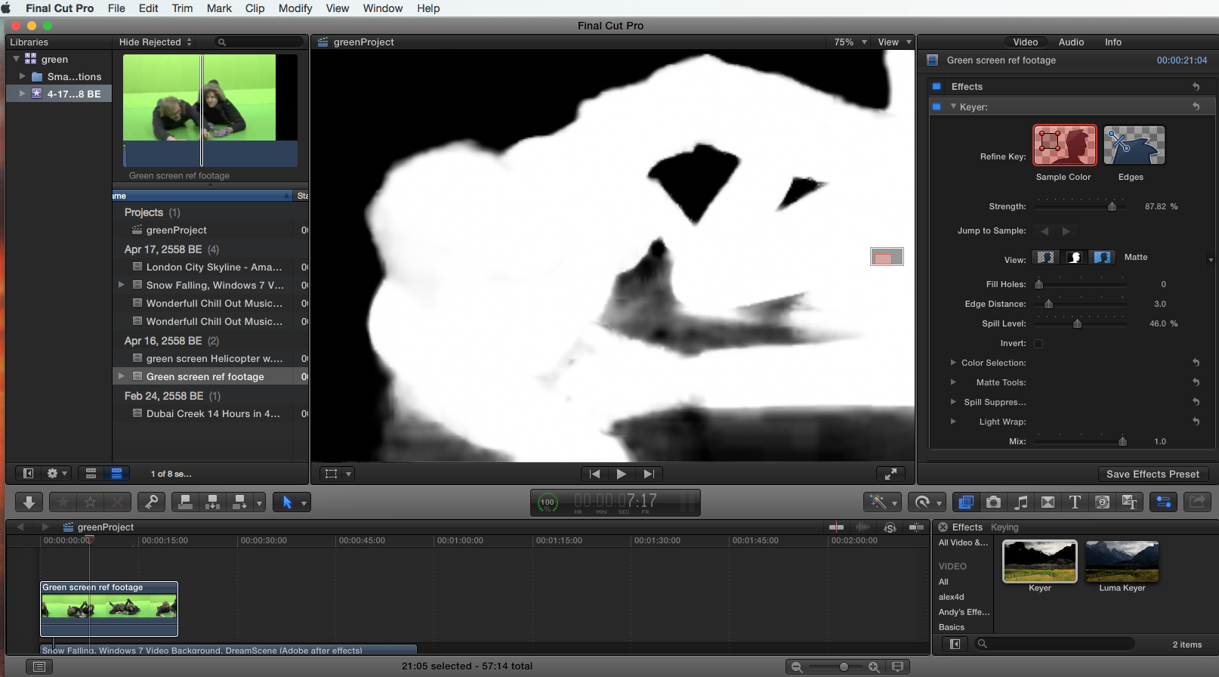Connect clip to primary storyline button
This screenshot has width=1219, height=677.
pyautogui.click(x=185, y=502)
